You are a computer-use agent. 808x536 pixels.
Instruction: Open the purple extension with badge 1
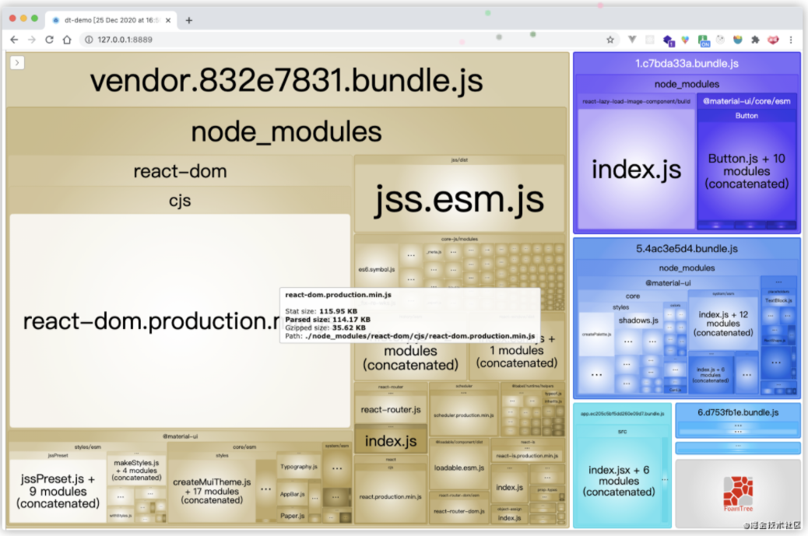pos(669,40)
